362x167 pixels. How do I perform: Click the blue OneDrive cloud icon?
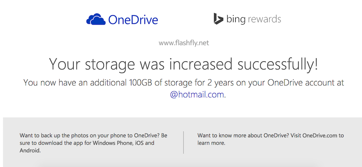point(96,19)
